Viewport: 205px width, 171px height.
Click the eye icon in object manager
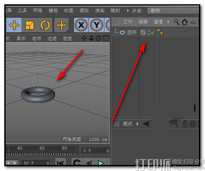click(193, 22)
